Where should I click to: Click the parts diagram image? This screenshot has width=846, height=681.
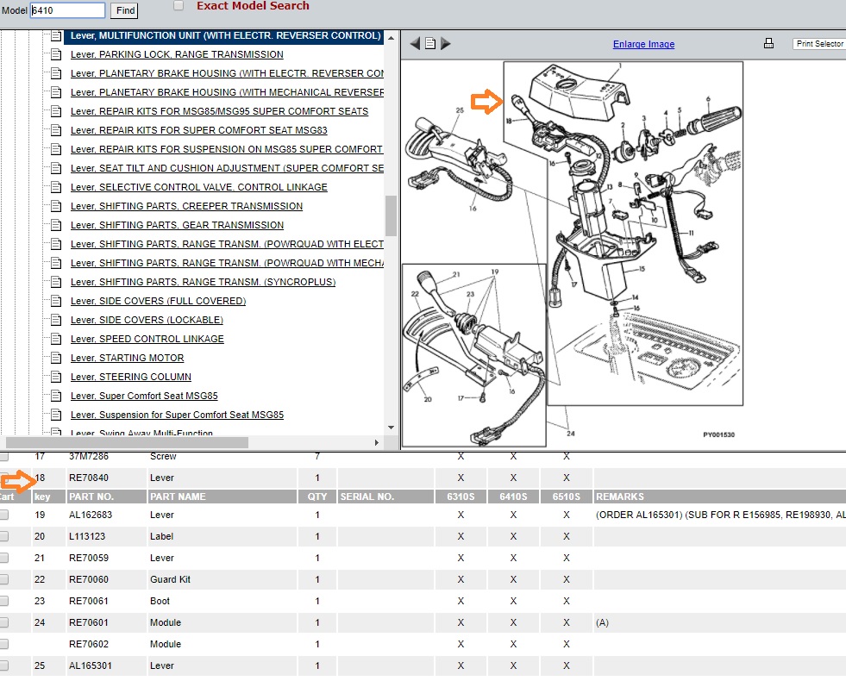tap(572, 253)
